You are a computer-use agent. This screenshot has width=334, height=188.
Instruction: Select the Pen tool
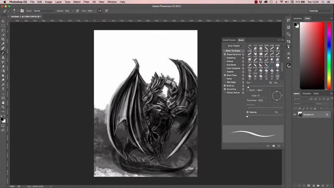[3, 85]
